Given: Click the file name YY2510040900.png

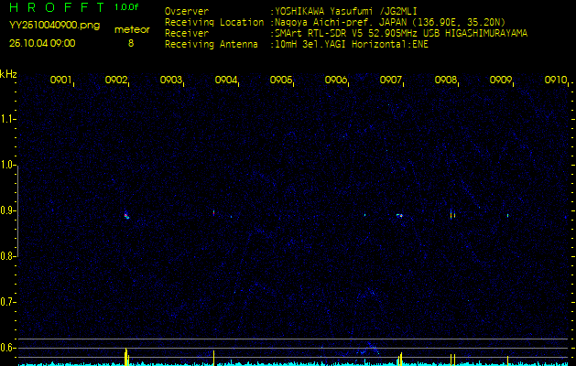Looking at the screenshot, I should (x=54, y=25).
